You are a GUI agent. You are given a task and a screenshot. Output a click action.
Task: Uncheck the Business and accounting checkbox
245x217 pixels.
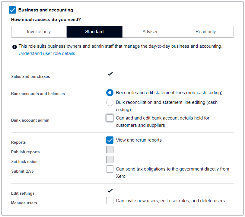(x=13, y=10)
